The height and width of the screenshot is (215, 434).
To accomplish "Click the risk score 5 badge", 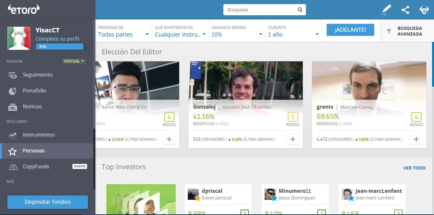I will tap(293, 117).
